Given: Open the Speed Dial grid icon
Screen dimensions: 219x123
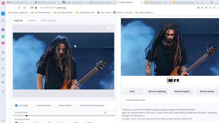Looking at the screenshot, I should (x=24, y=8).
